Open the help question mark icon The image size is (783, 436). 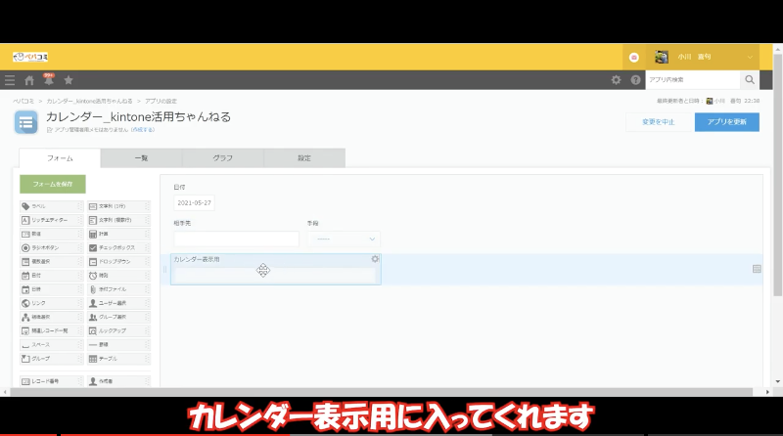635,80
